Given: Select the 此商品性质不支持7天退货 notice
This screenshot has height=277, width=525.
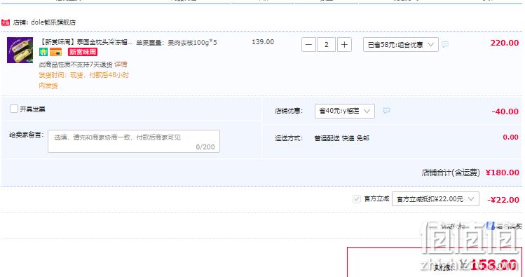Looking at the screenshot, I should (x=76, y=65).
